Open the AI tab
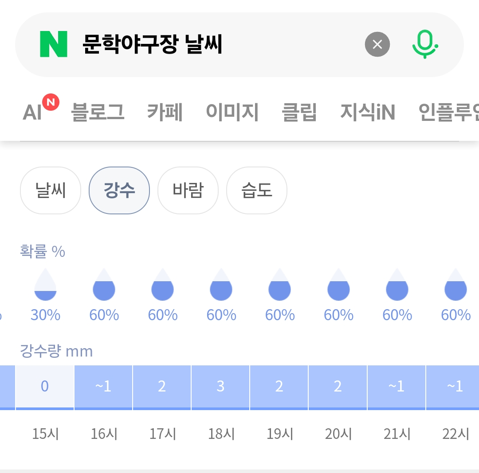 pyautogui.click(x=32, y=112)
